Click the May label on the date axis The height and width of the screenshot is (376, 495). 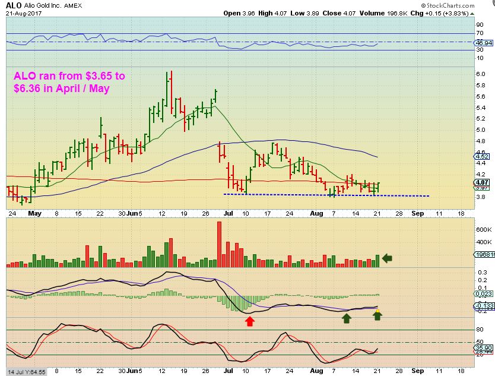pyautogui.click(x=35, y=213)
